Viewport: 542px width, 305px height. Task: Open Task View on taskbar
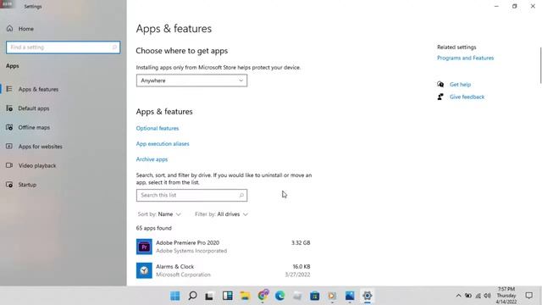click(209, 296)
